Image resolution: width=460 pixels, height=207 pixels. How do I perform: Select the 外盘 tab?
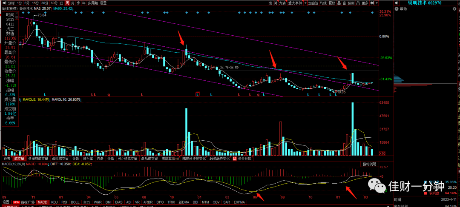tap(110, 159)
